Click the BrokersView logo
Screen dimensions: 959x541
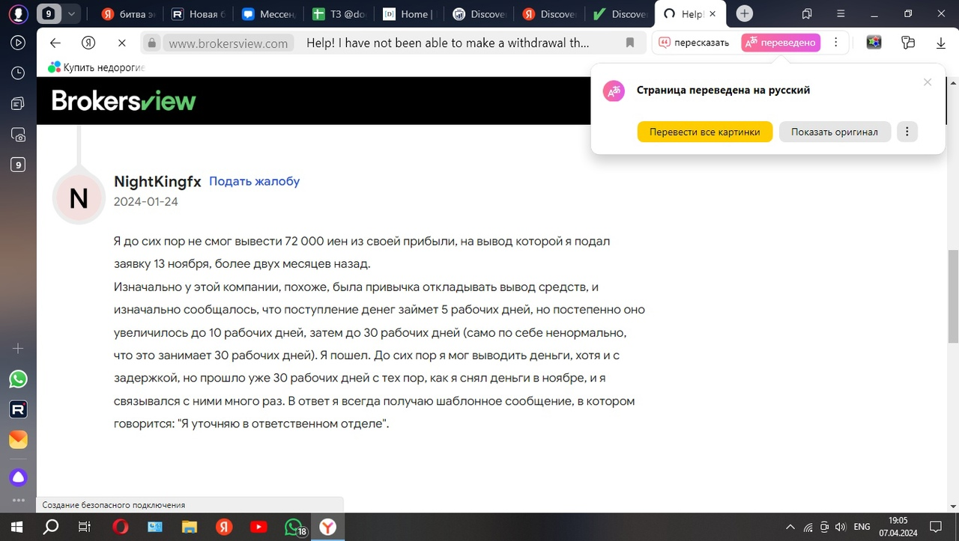point(124,100)
